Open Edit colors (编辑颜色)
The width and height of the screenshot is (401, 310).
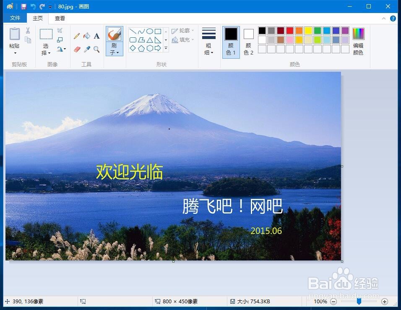[358, 42]
